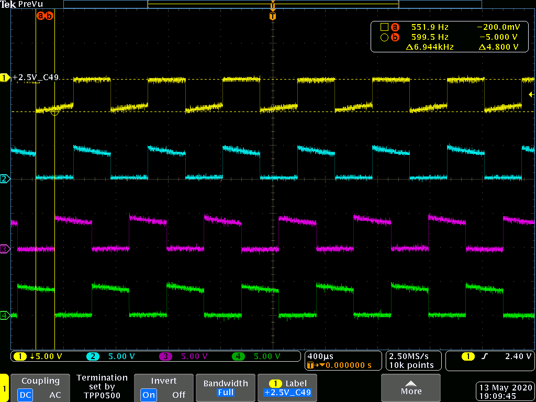Select AC coupling option
The width and height of the screenshot is (536, 402).
pyautogui.click(x=55, y=395)
